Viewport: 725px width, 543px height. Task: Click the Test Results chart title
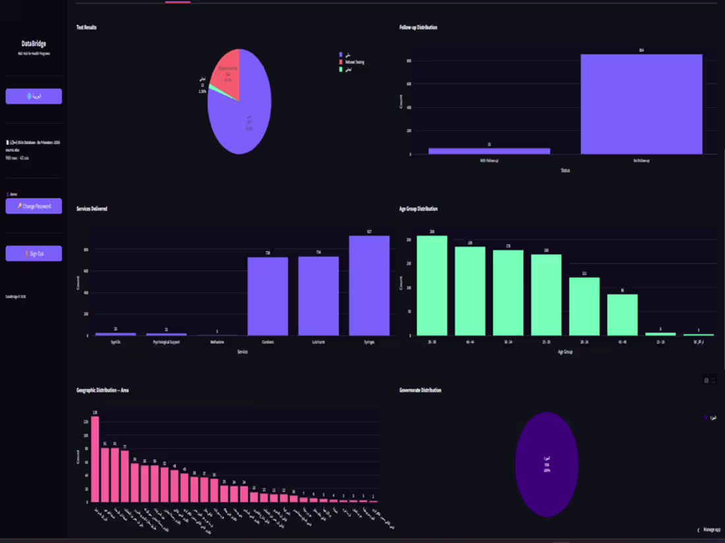pyautogui.click(x=86, y=27)
